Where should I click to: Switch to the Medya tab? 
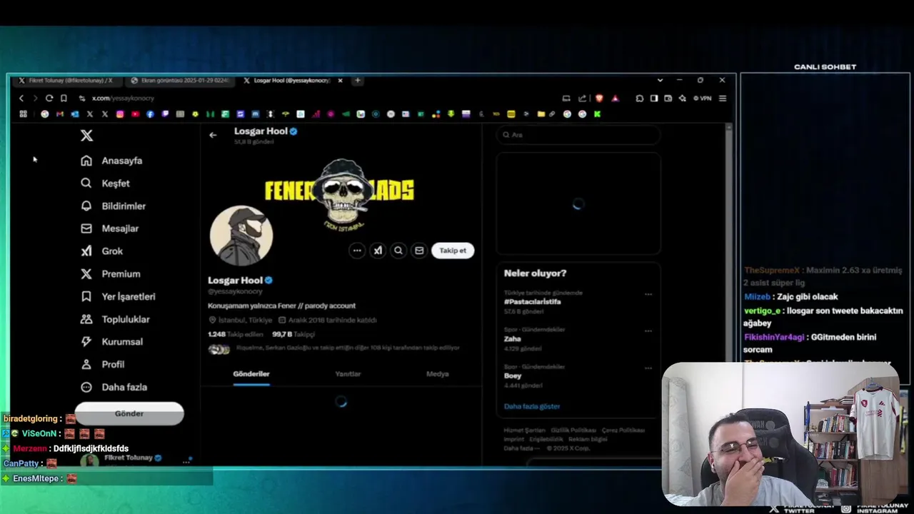tap(438, 374)
